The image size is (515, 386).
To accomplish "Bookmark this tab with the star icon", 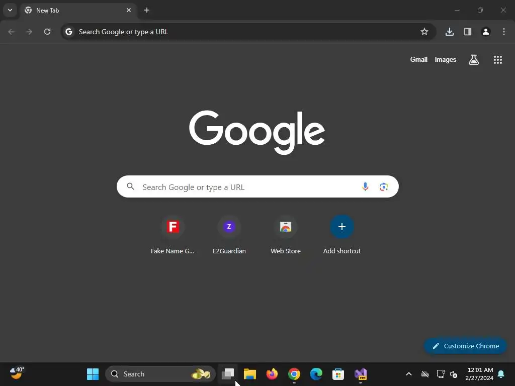I will pyautogui.click(x=424, y=32).
